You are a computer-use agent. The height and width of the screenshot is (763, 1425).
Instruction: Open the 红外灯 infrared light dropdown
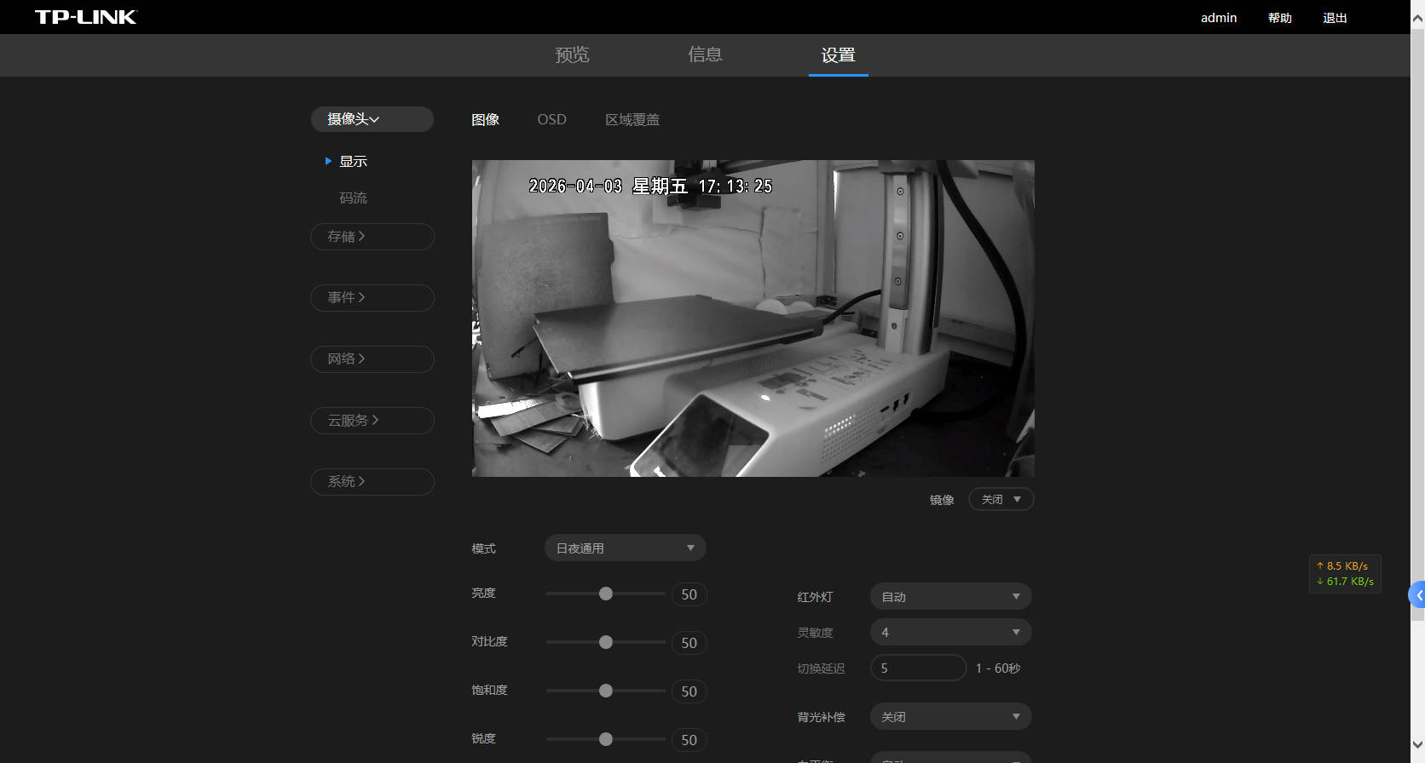(x=950, y=596)
